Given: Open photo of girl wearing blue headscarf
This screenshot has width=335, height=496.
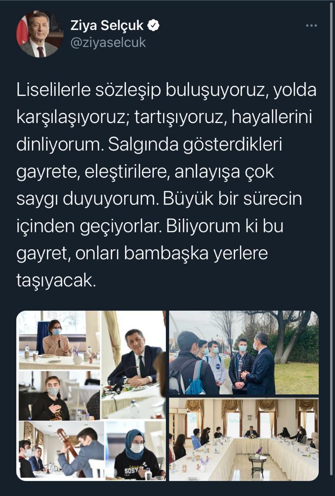Looking at the screenshot, I should click(x=136, y=450).
